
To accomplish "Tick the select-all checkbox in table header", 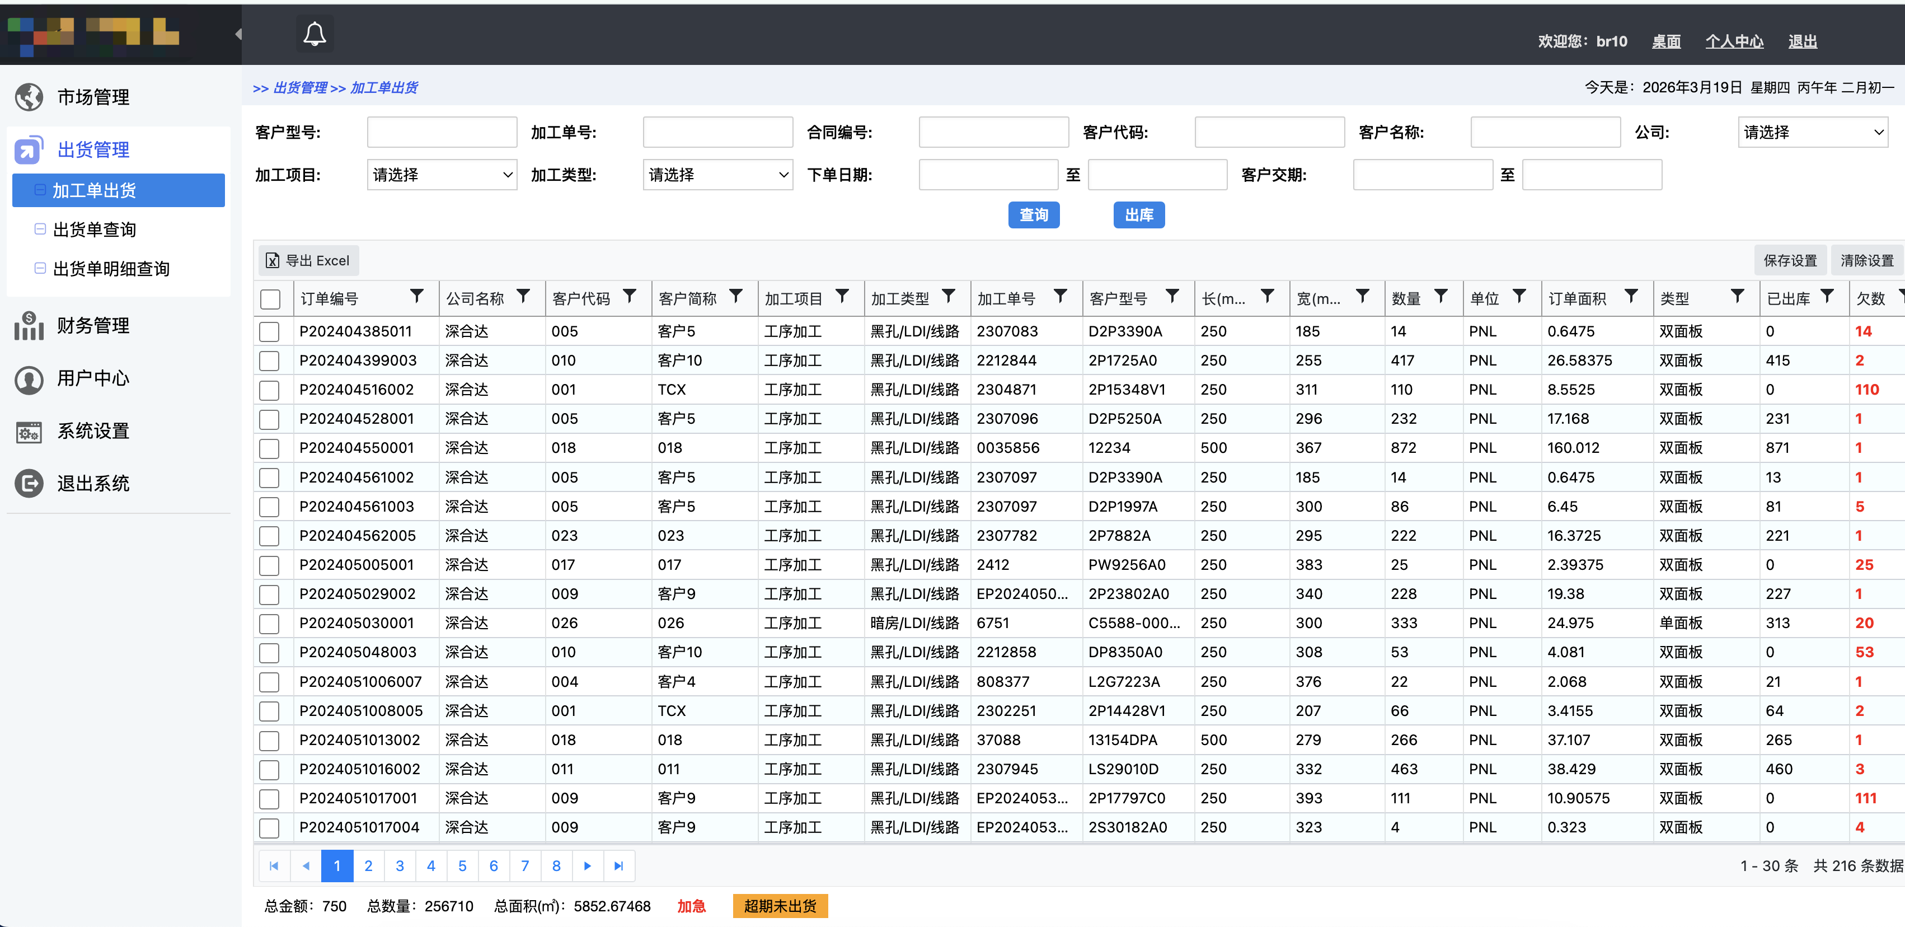I will point(271,299).
